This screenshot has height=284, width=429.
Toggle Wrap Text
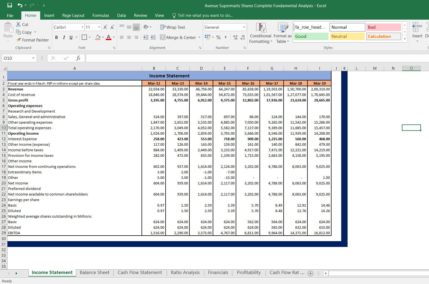point(173,27)
